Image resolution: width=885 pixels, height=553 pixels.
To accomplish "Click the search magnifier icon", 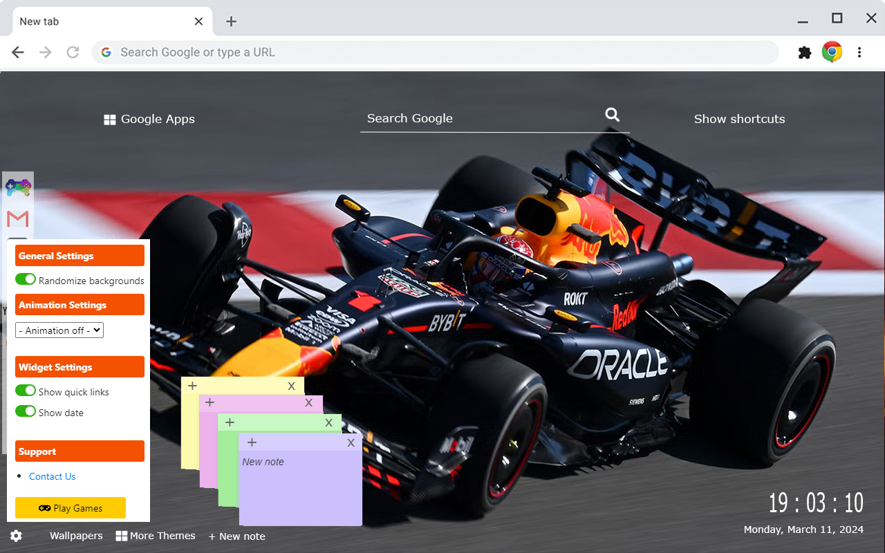I will 613,115.
